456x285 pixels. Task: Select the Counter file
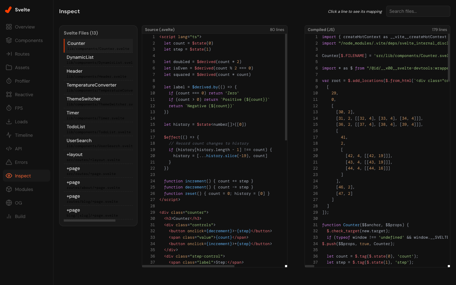click(x=98, y=46)
